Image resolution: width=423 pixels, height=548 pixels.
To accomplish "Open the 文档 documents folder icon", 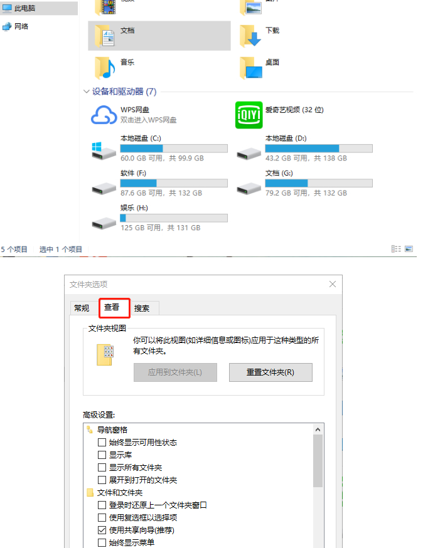I will pyautogui.click(x=105, y=36).
